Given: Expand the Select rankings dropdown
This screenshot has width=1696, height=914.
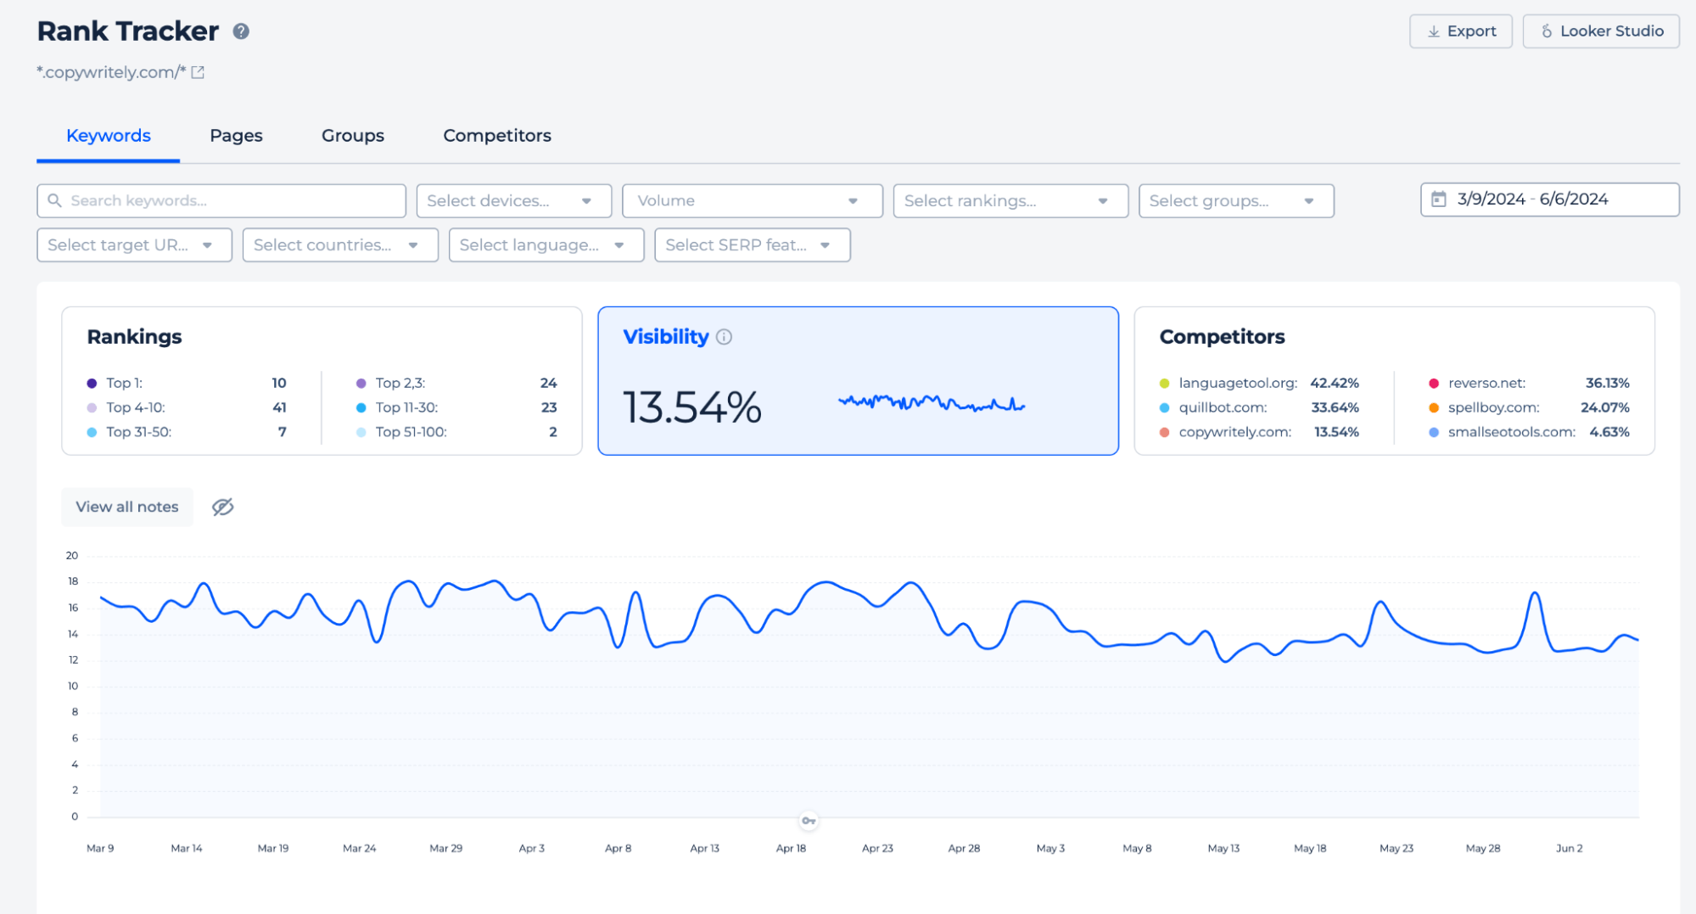Looking at the screenshot, I should pos(1010,201).
